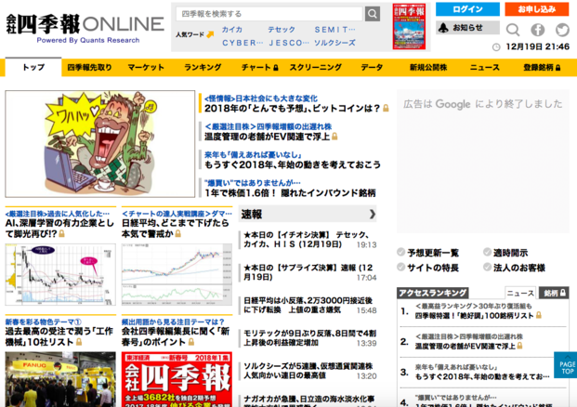Open the ニュース menu in navigation bar

[x=485, y=67]
